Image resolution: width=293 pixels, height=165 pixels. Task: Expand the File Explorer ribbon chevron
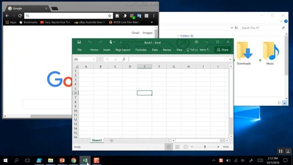point(281,22)
